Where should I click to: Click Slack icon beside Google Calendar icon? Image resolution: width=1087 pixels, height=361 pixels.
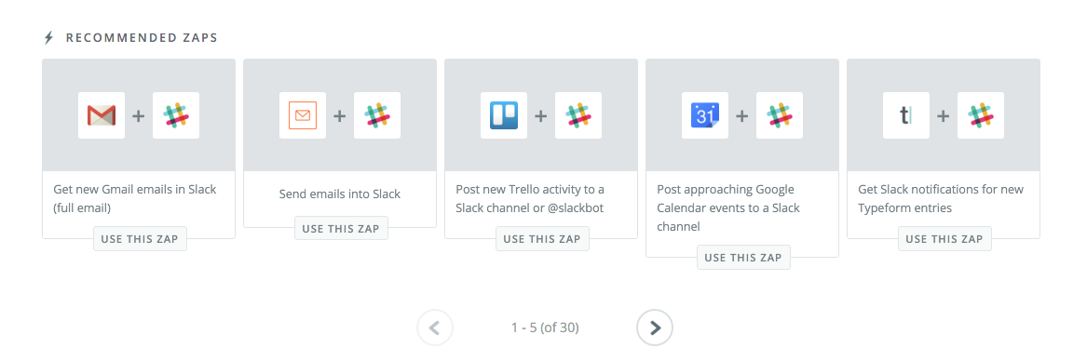[780, 115]
